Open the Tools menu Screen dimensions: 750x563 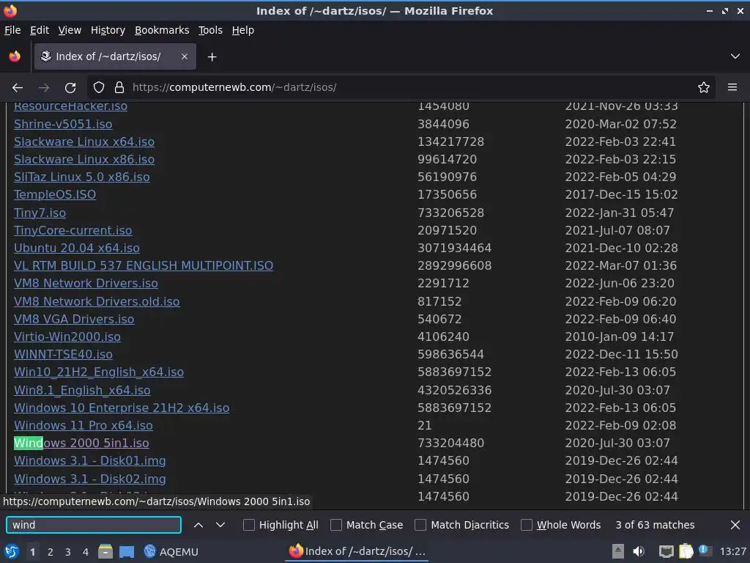[210, 30]
